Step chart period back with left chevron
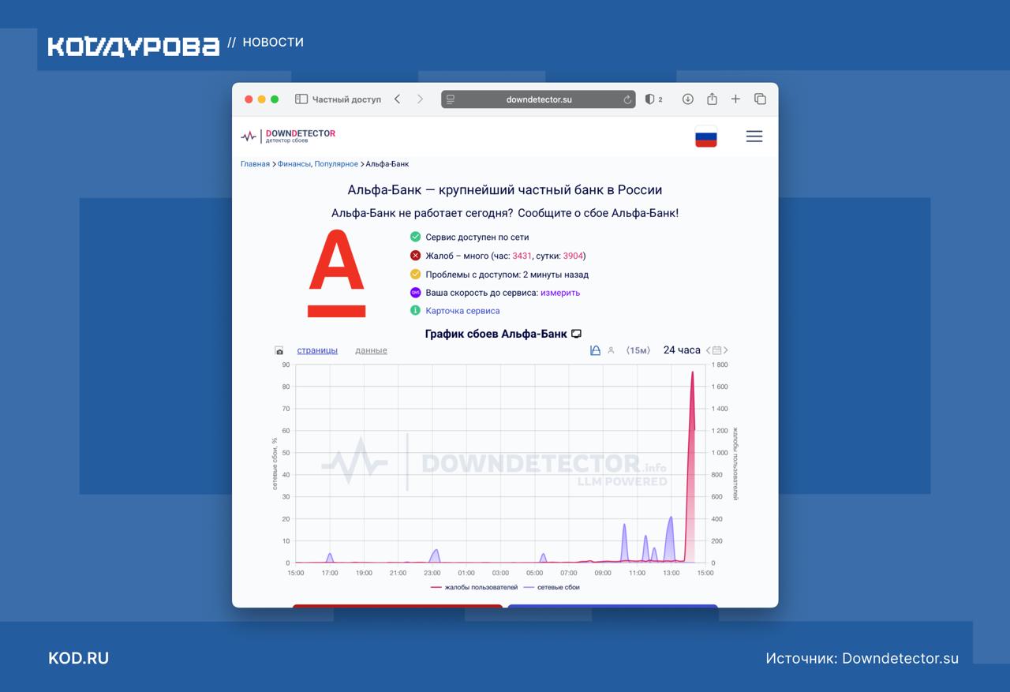Screen dimensions: 1010x692 click(709, 350)
